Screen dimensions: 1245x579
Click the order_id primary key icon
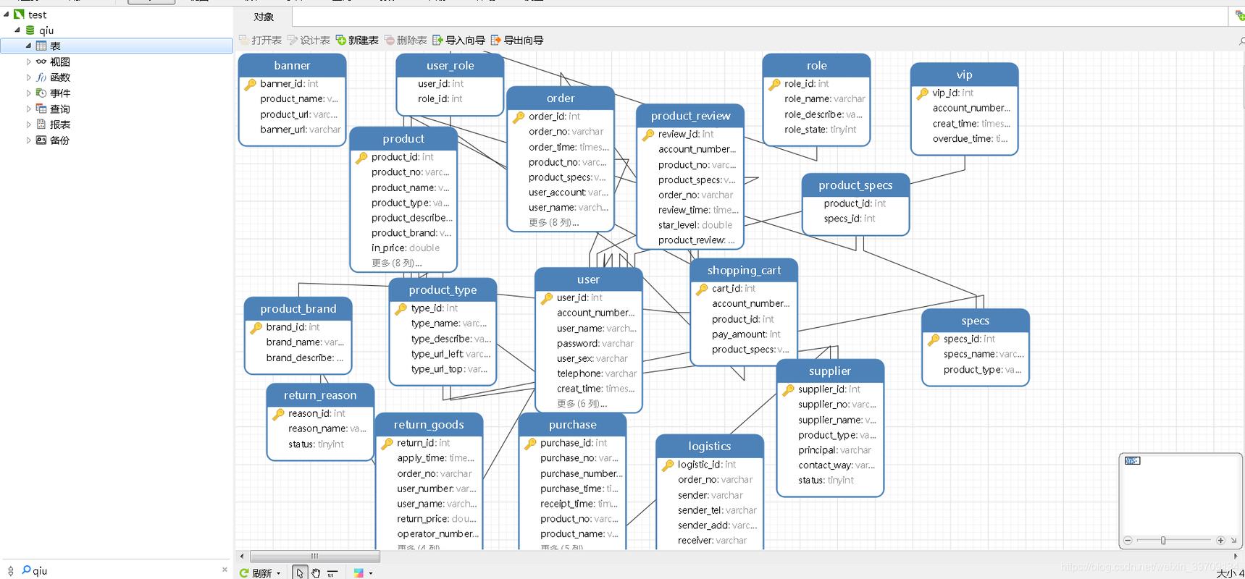click(519, 117)
